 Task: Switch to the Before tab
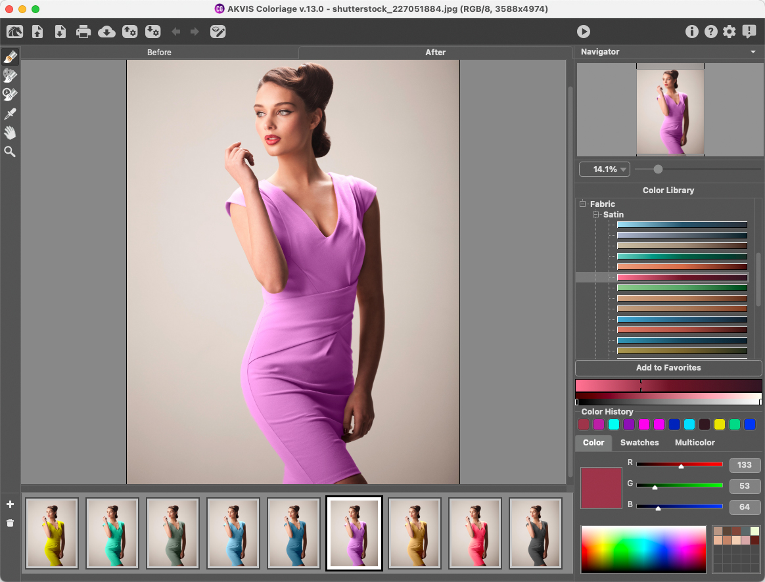159,53
